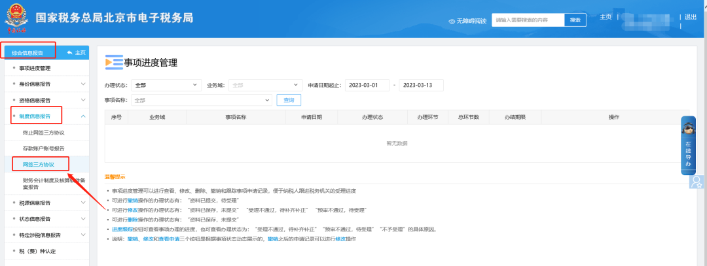Open the 办理状态 dropdown

coord(166,85)
